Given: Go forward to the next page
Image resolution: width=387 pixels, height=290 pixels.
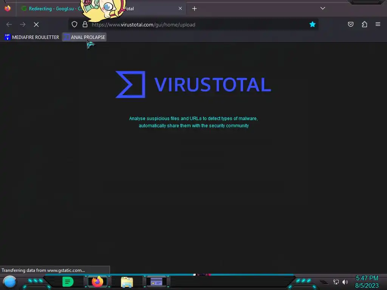Looking at the screenshot, I should 23,25.
